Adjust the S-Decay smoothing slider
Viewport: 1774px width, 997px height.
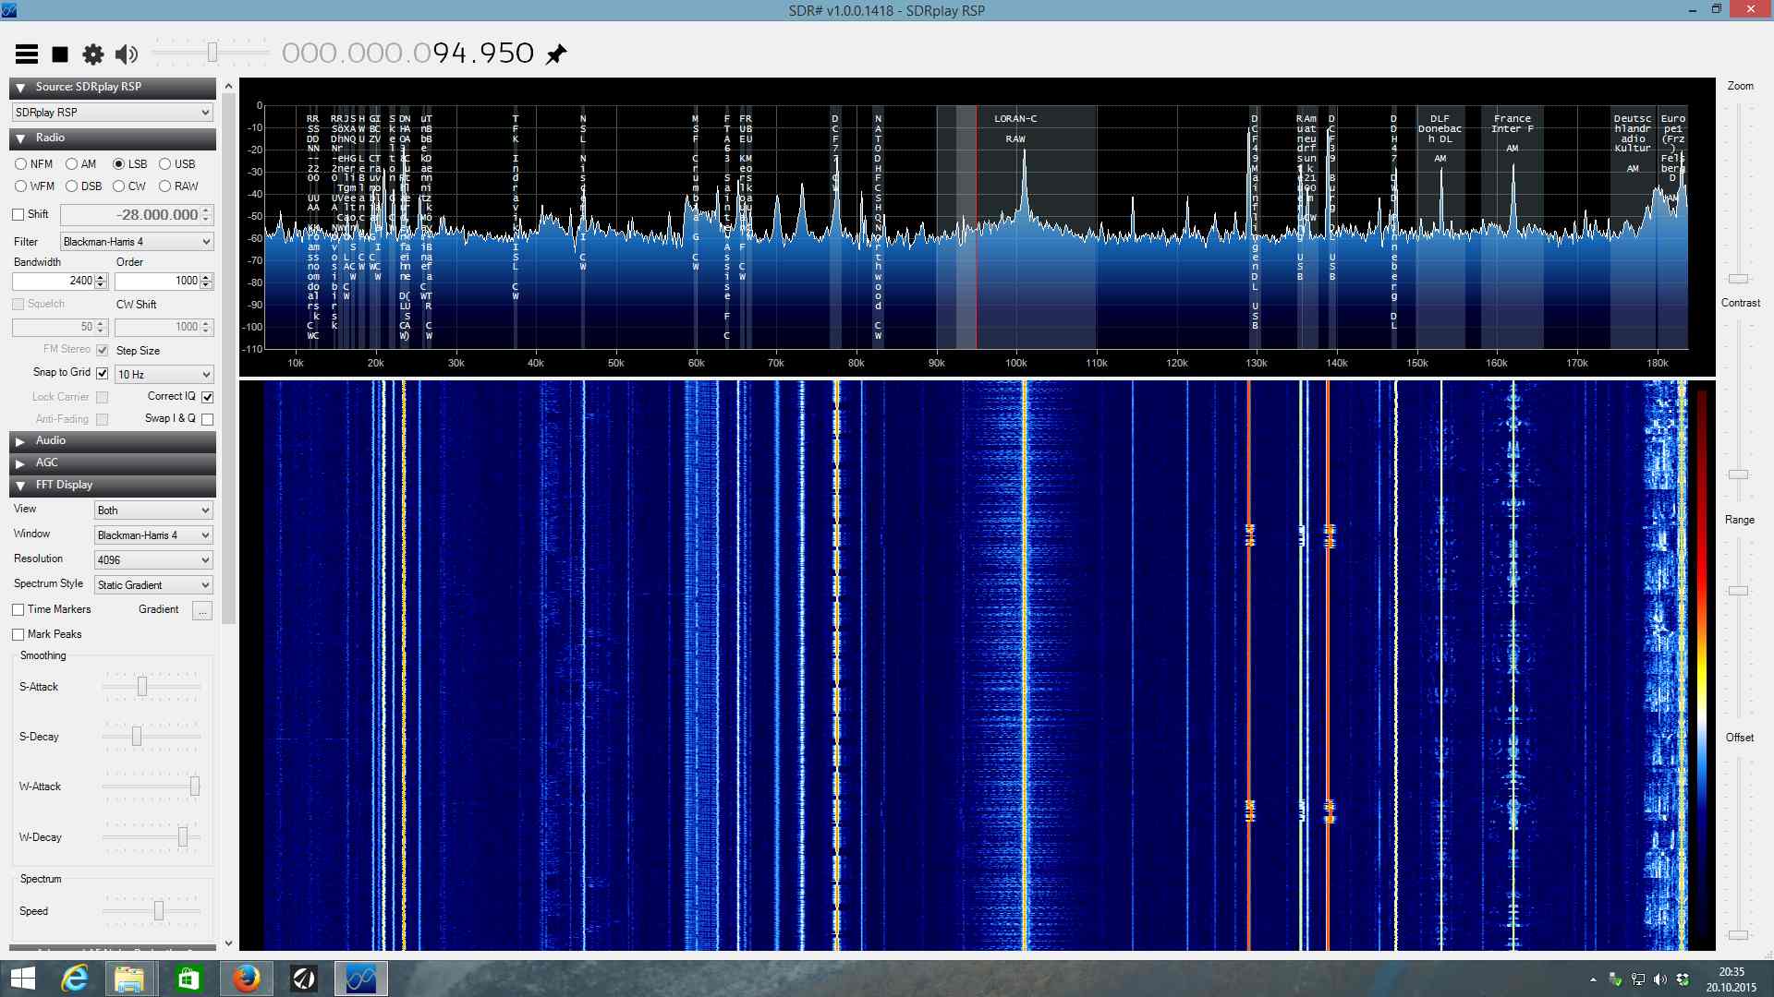click(137, 737)
